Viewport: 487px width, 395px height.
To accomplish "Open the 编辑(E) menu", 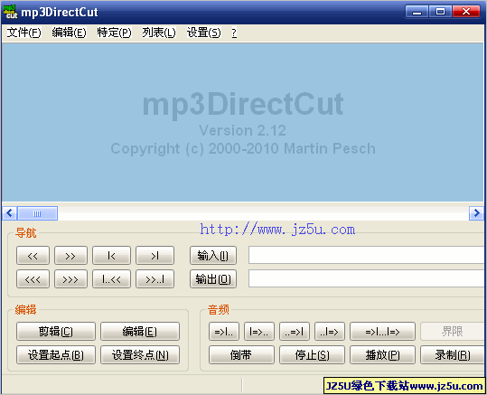I will click(69, 33).
